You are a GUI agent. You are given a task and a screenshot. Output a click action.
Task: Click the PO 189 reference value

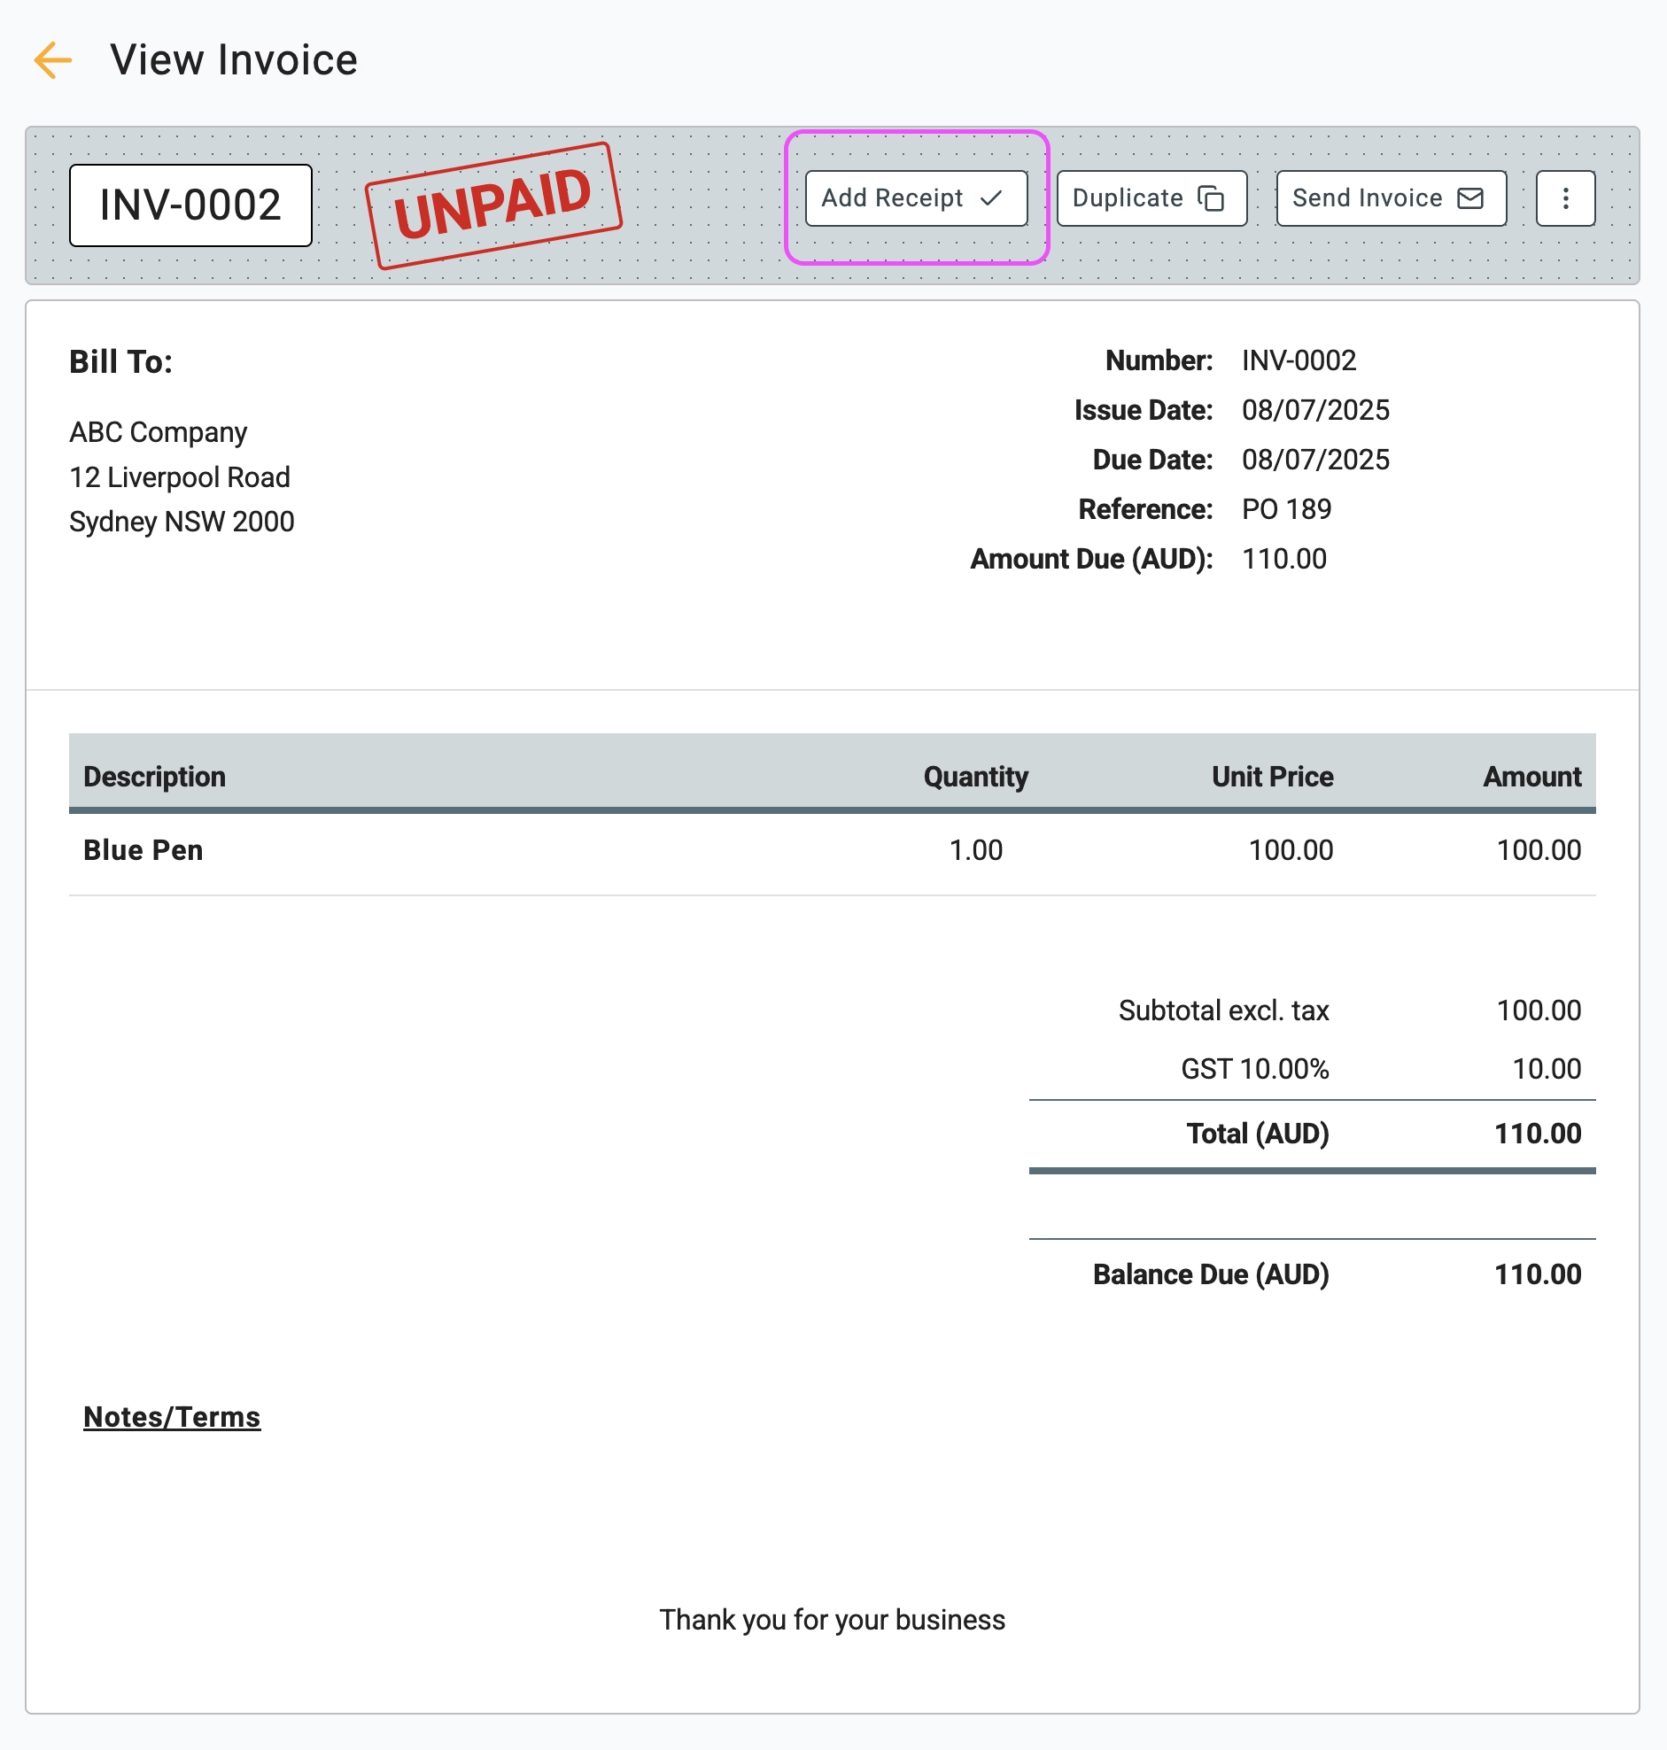click(1286, 509)
